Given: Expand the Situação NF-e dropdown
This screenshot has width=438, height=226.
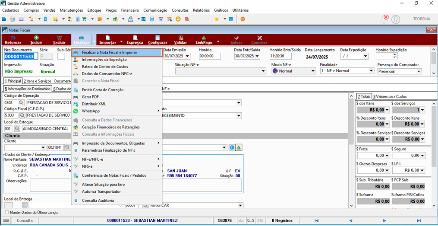Looking at the screenshot, I should click(x=263, y=71).
